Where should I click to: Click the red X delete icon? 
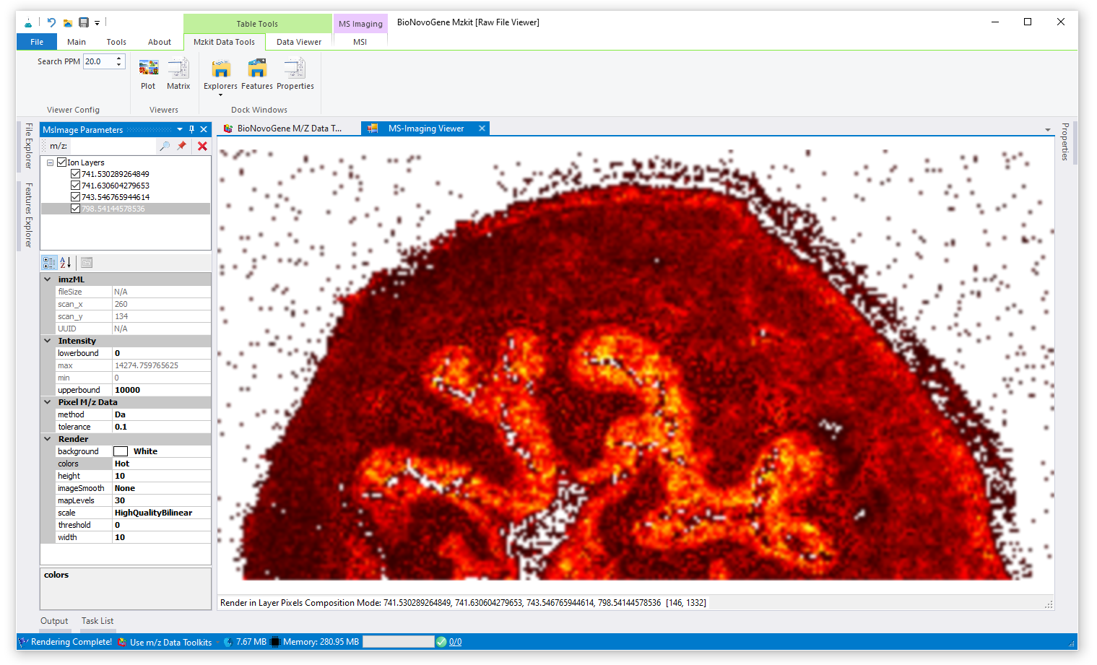(202, 146)
